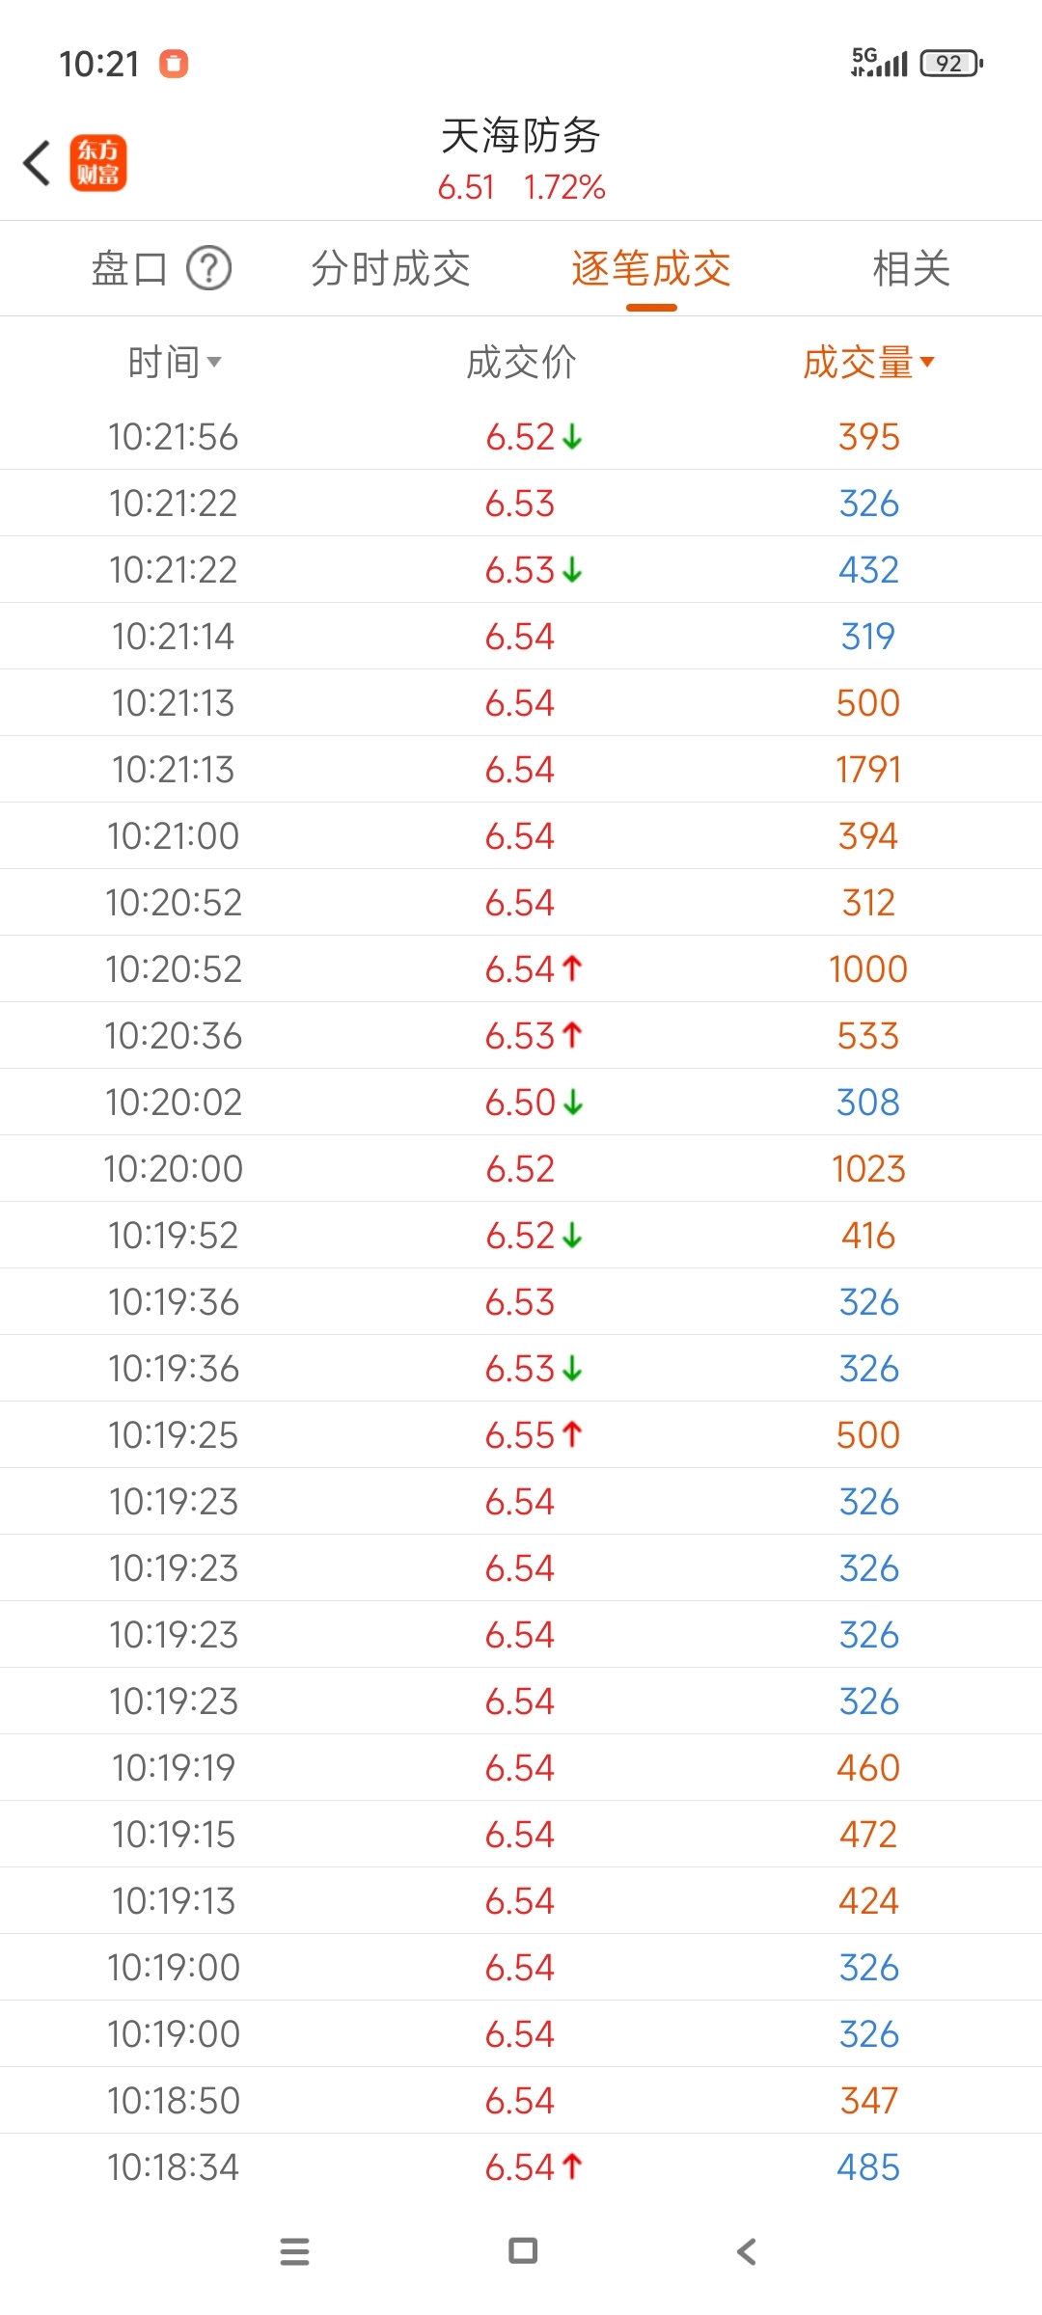Tap the 天海防务 stock title
This screenshot has width=1042, height=2315.
coord(521,135)
